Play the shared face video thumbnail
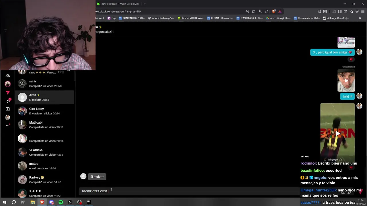The height and width of the screenshot is (206, 367). [x=346, y=81]
